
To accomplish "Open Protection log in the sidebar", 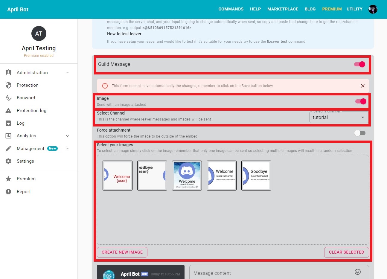I will (x=39, y=111).
